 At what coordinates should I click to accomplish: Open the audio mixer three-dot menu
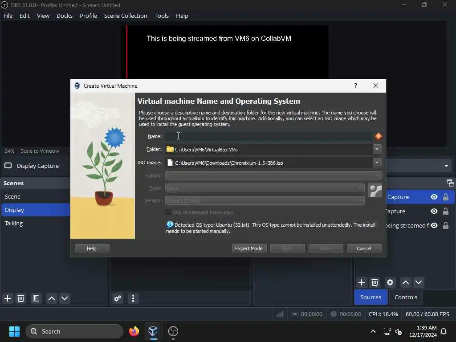pos(133,298)
